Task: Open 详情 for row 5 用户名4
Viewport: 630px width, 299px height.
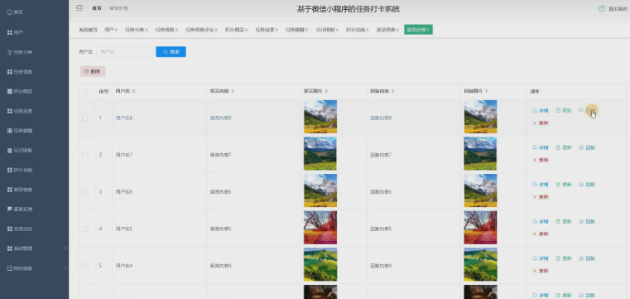Action: tap(541, 258)
